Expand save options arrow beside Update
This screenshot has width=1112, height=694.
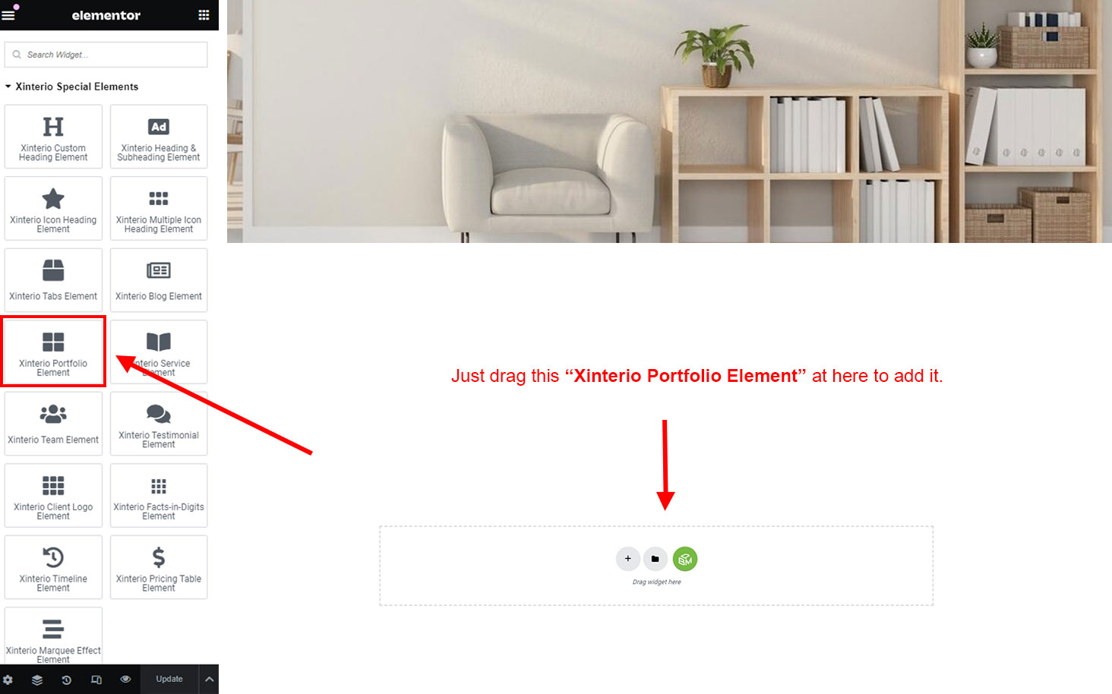[x=209, y=680]
